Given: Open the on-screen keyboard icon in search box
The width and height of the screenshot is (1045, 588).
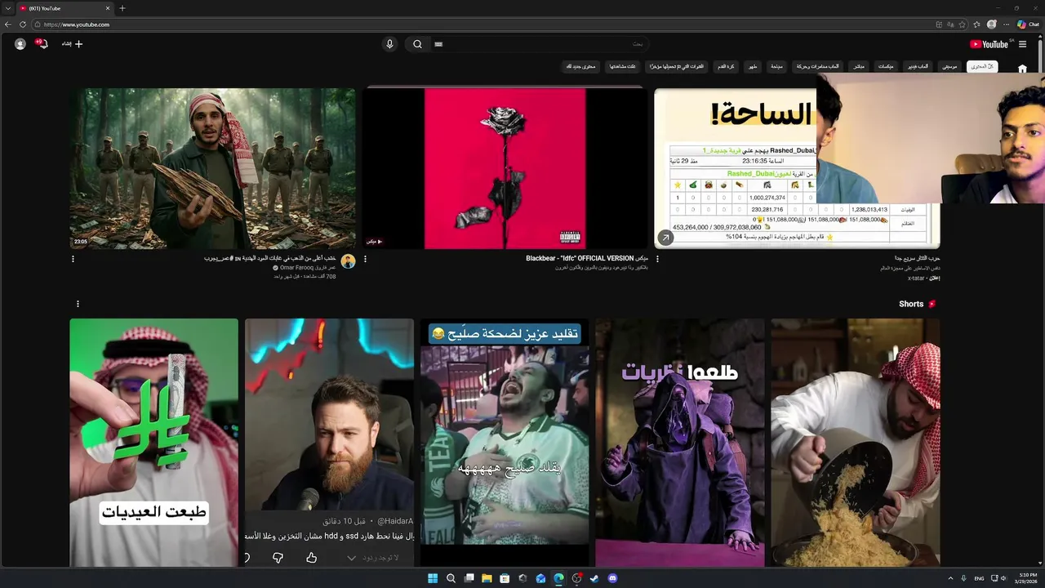Looking at the screenshot, I should coord(438,44).
